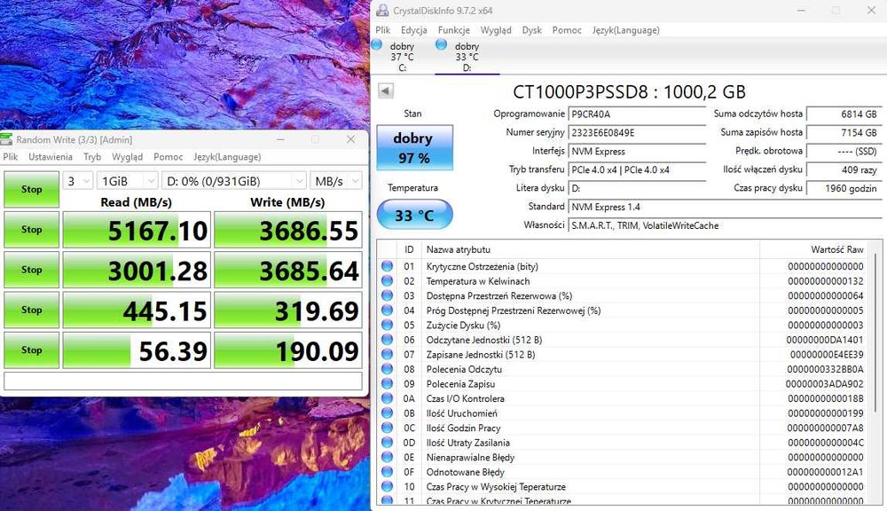Screen dimensions: 887x511
Task: Click the Nazwa atrybutu column header
Action: (590, 249)
